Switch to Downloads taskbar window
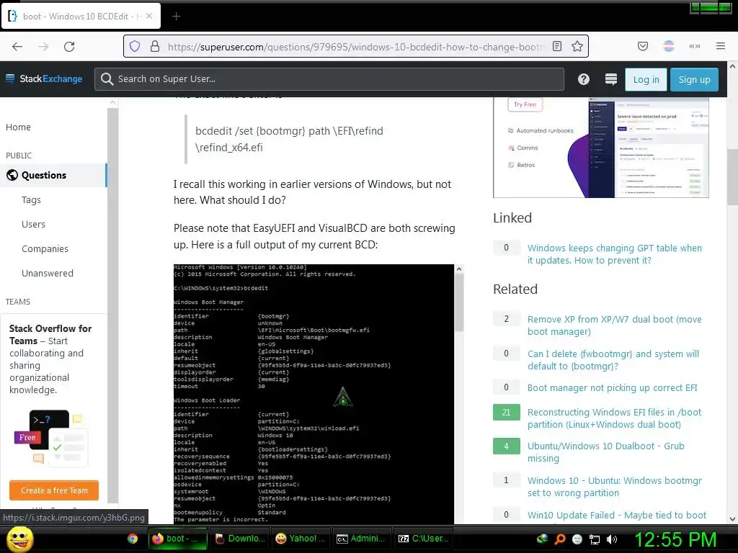This screenshot has width=738, height=553. [x=239, y=539]
